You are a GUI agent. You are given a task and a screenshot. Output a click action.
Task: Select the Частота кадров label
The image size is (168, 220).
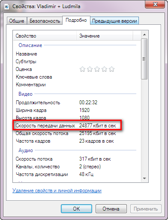(x=33, y=141)
